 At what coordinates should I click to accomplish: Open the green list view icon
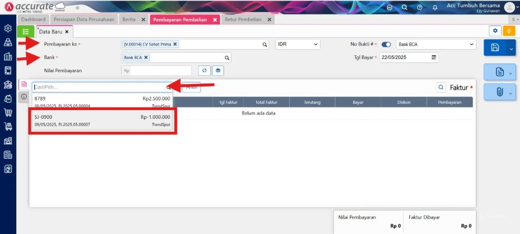click(x=26, y=32)
